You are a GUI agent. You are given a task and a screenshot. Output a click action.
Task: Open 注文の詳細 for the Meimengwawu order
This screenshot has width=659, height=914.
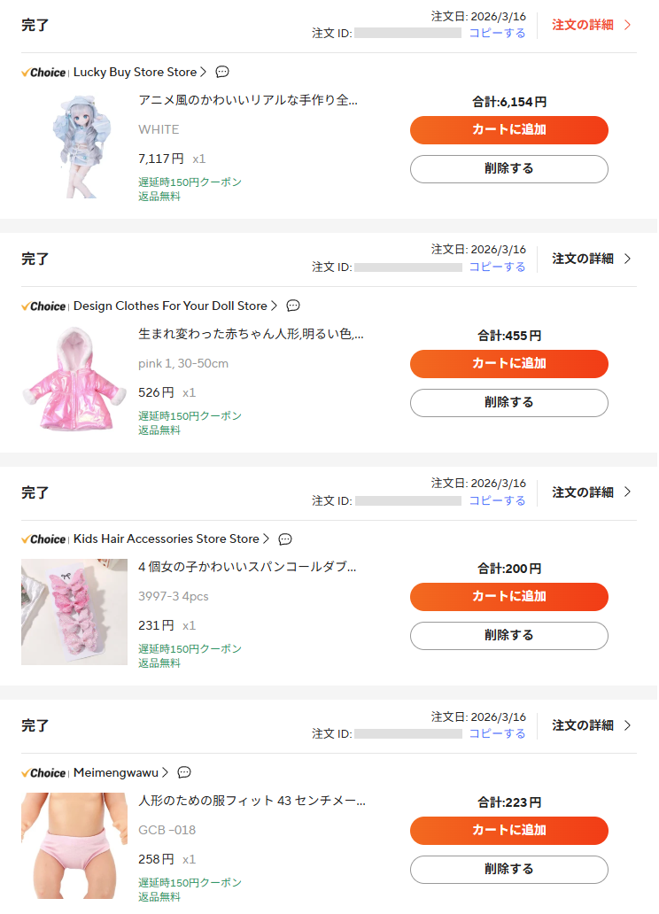coord(591,725)
